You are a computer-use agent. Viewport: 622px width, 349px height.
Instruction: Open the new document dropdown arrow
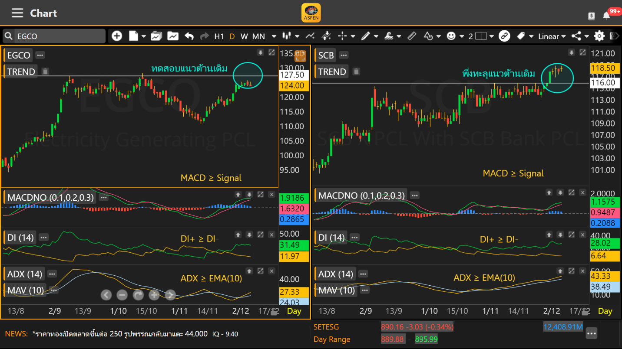coord(144,36)
